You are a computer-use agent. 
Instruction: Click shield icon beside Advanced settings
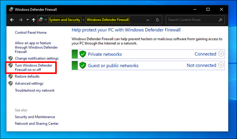point(10,83)
